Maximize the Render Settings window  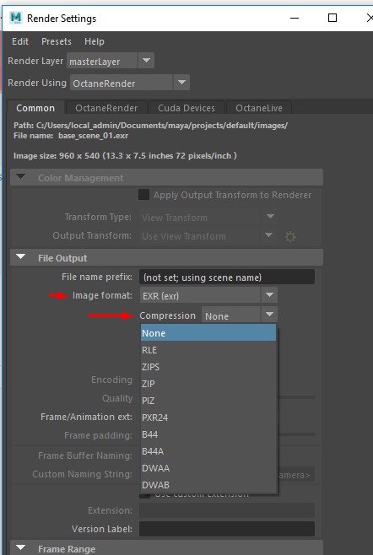click(x=332, y=18)
